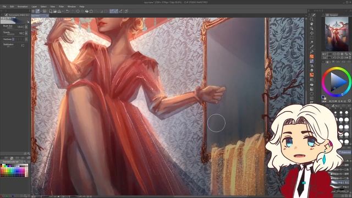Click the Open file icon in command bar
Screen dimensions: 352x198
click(55, 11)
